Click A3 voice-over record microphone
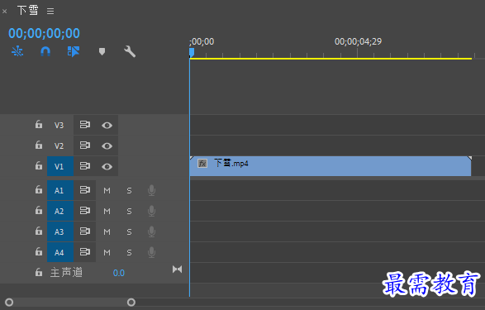485x310 pixels. (151, 231)
